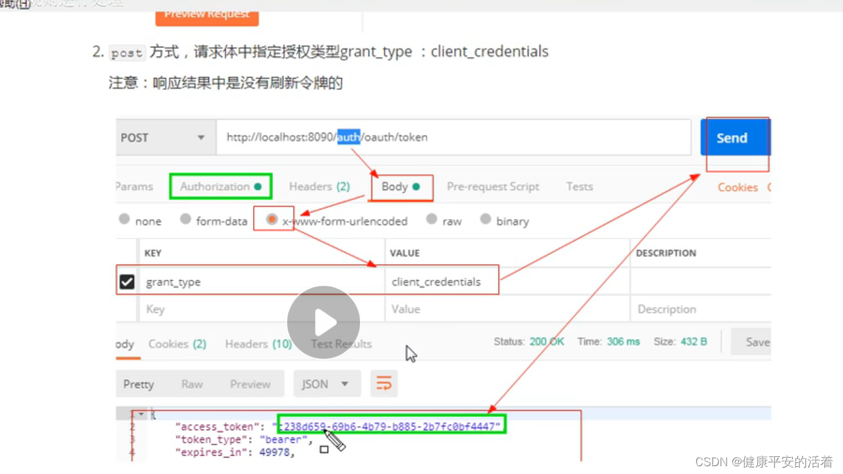
Task: Click the request URL input field
Action: (x=453, y=137)
